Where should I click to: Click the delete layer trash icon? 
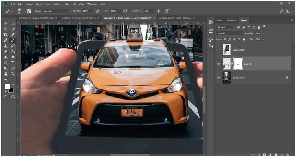288,154
